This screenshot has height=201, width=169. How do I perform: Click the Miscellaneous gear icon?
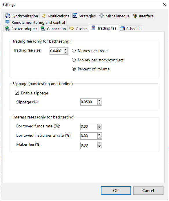click(101, 16)
